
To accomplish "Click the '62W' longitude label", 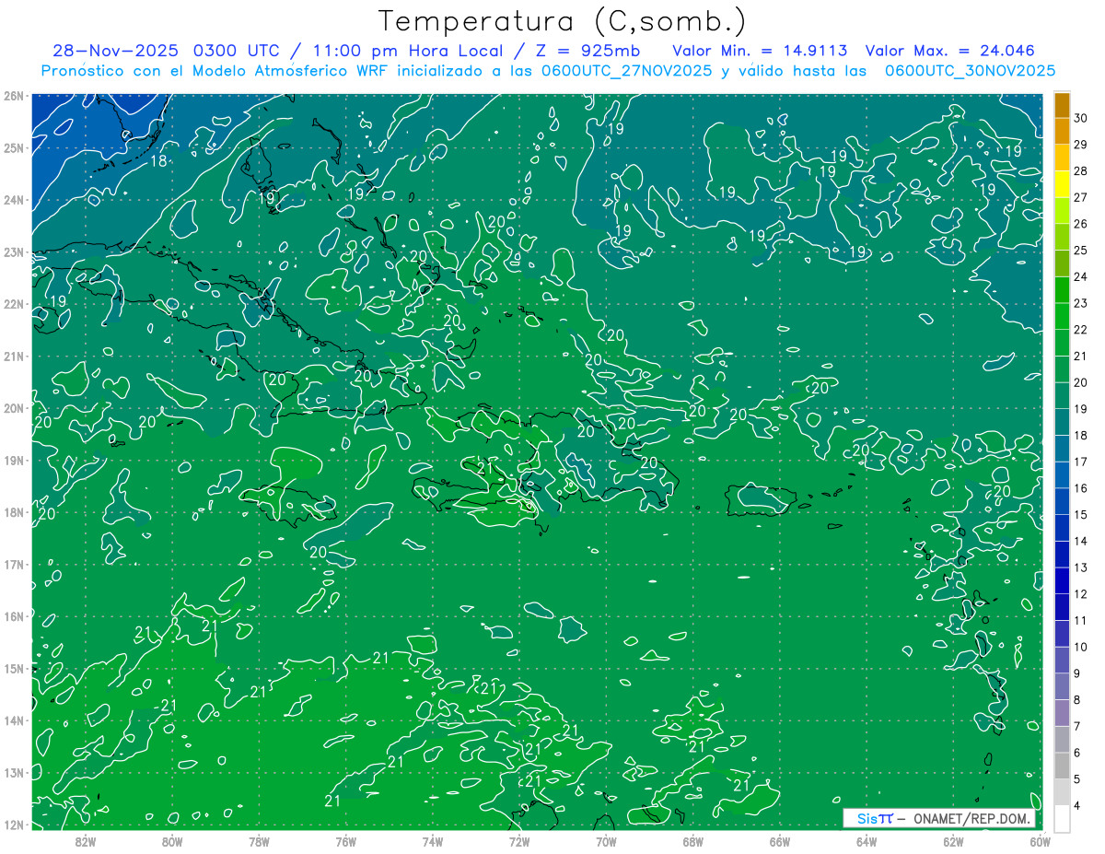I will pos(953,841).
